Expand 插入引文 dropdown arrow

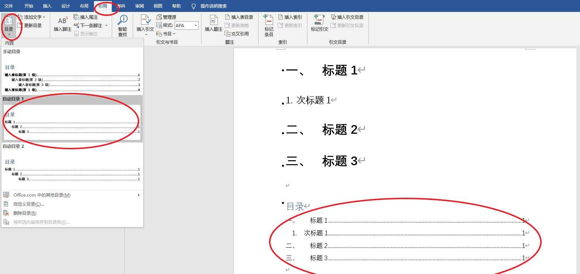(145, 35)
